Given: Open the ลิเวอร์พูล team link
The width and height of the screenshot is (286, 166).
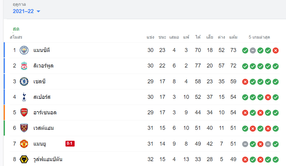Looking at the screenshot, I should coord(44,66).
